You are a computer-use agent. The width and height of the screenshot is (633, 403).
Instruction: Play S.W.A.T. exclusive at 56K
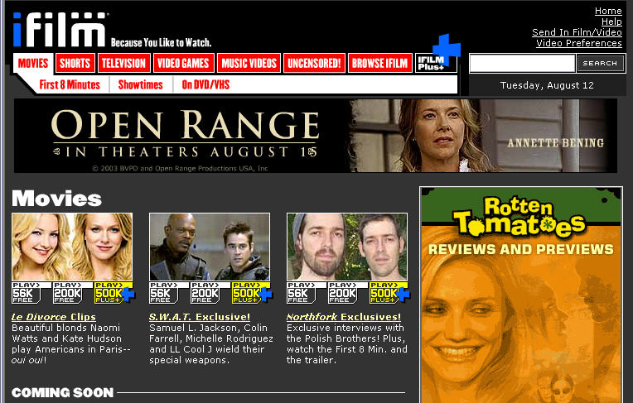point(169,293)
